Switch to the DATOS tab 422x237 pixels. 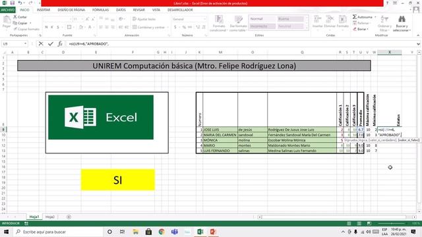[121, 10]
